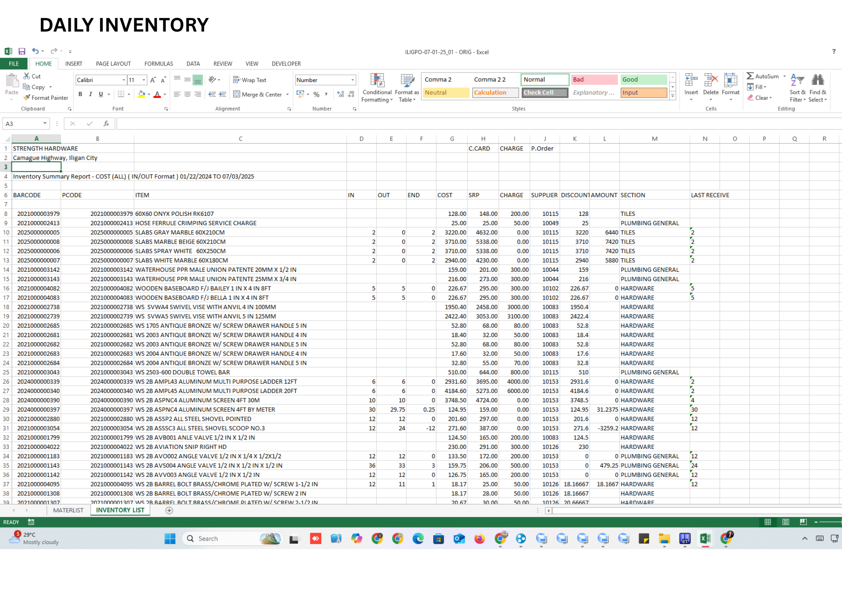The image size is (842, 595).
Task: Switch to FORMULAS tab
Action: click(159, 64)
